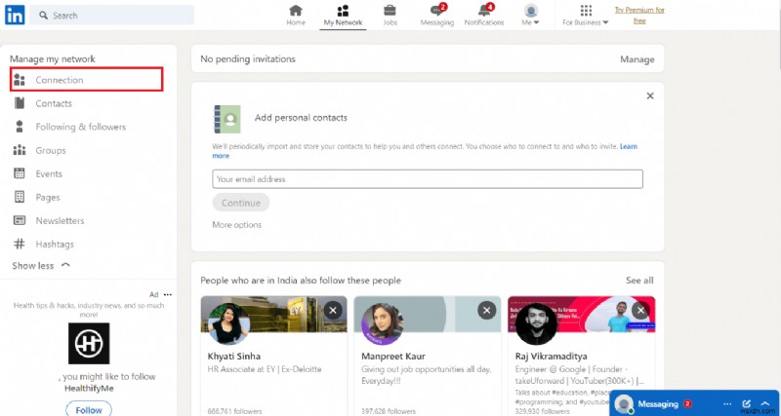This screenshot has height=416, width=781.
Task: Click the name Khyati Sinha
Action: click(234, 357)
